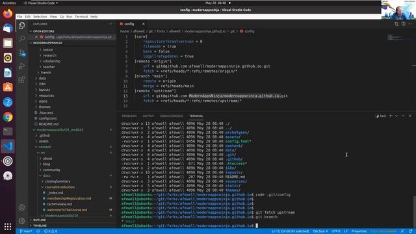416x234 pixels.
Task: Open the File menu
Action: (19, 16)
